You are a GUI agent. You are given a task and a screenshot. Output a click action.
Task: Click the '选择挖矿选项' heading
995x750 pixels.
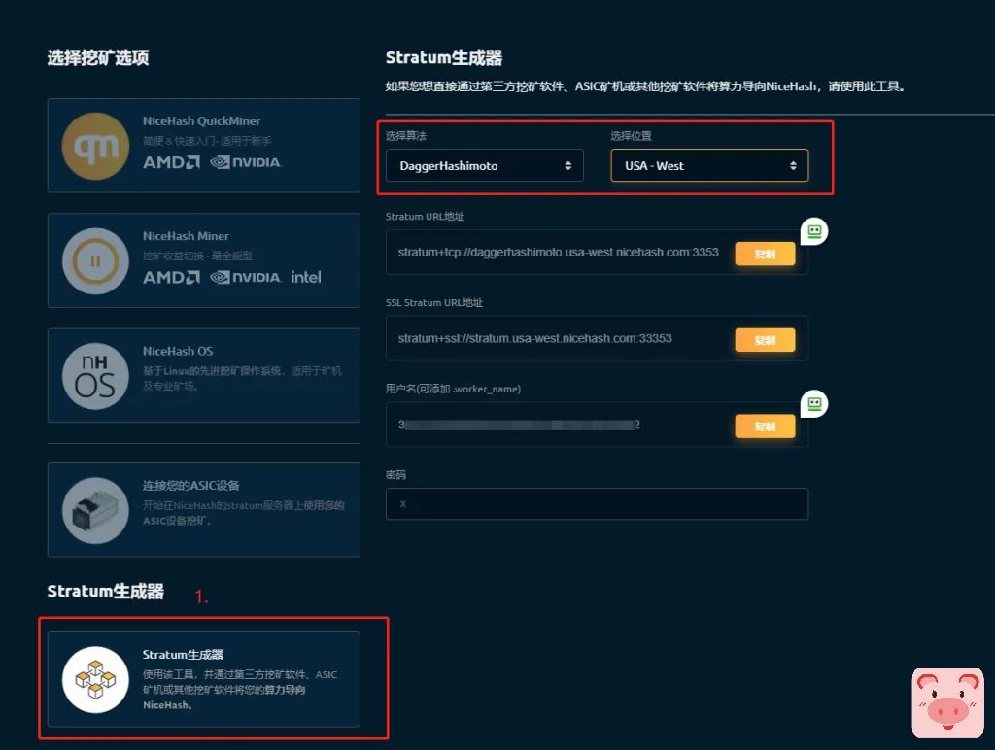[x=98, y=57]
